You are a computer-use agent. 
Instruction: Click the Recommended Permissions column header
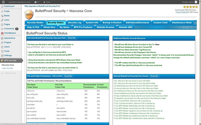coord(90,86)
